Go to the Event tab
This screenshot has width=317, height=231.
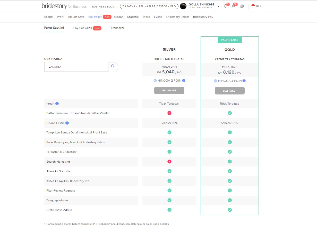click(x=158, y=17)
